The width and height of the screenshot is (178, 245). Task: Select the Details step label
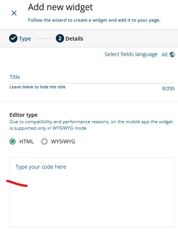pos(74,39)
